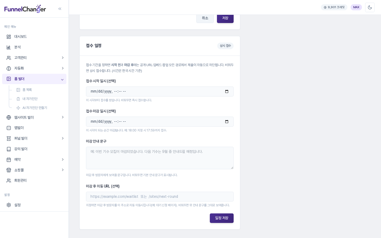Screen dimensions: 381x238
Task: Click the 회원관리 people icon
Action: click(x=9, y=181)
